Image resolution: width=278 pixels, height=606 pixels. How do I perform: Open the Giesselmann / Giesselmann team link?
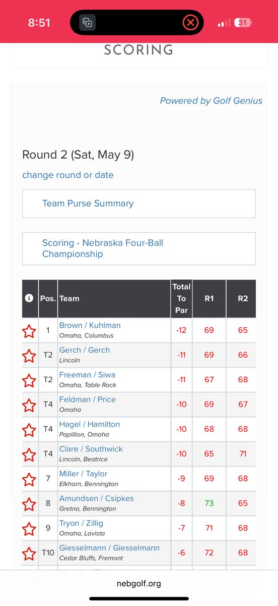click(x=109, y=548)
